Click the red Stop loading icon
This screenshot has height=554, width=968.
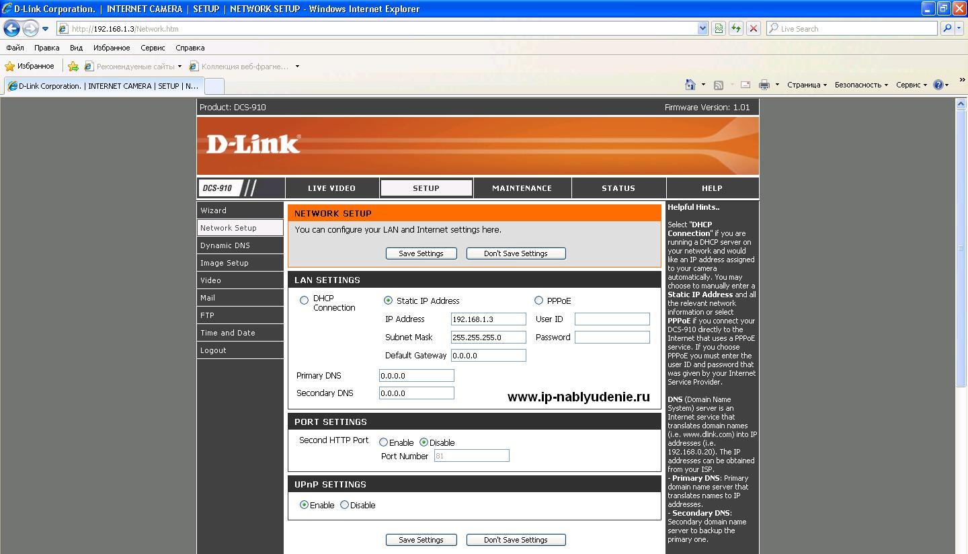point(754,28)
